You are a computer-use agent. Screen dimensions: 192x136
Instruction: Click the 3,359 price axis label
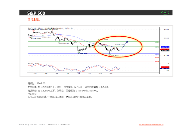[x=166, y=38]
